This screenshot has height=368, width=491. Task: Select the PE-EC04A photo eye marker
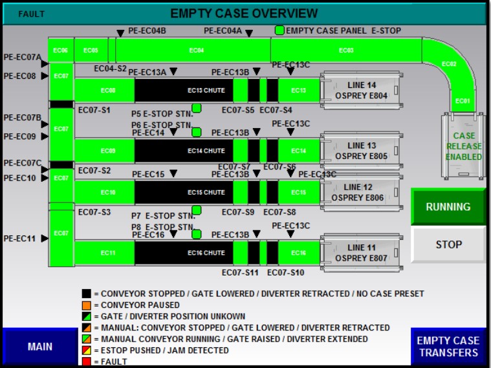tap(249, 33)
